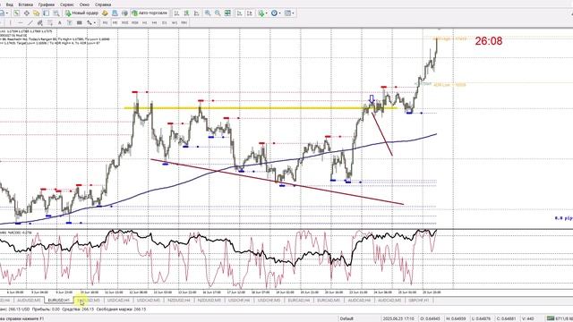The image size is (573, 322).
Task: Open the Графики menu
Action: point(47,4)
